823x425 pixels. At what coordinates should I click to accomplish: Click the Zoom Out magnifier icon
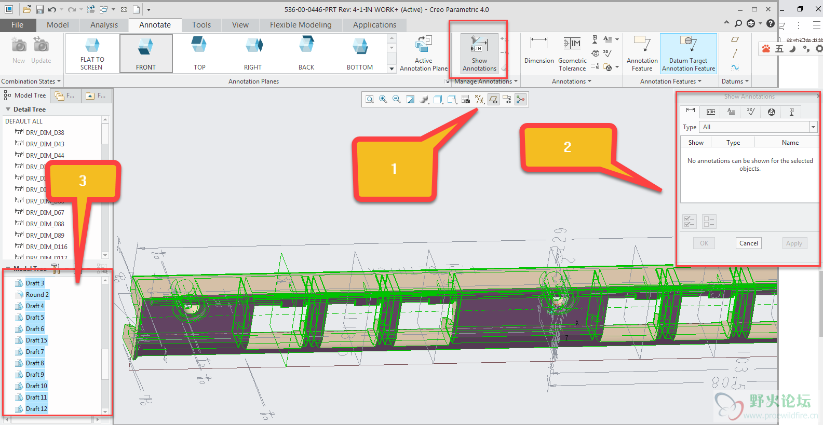(397, 99)
